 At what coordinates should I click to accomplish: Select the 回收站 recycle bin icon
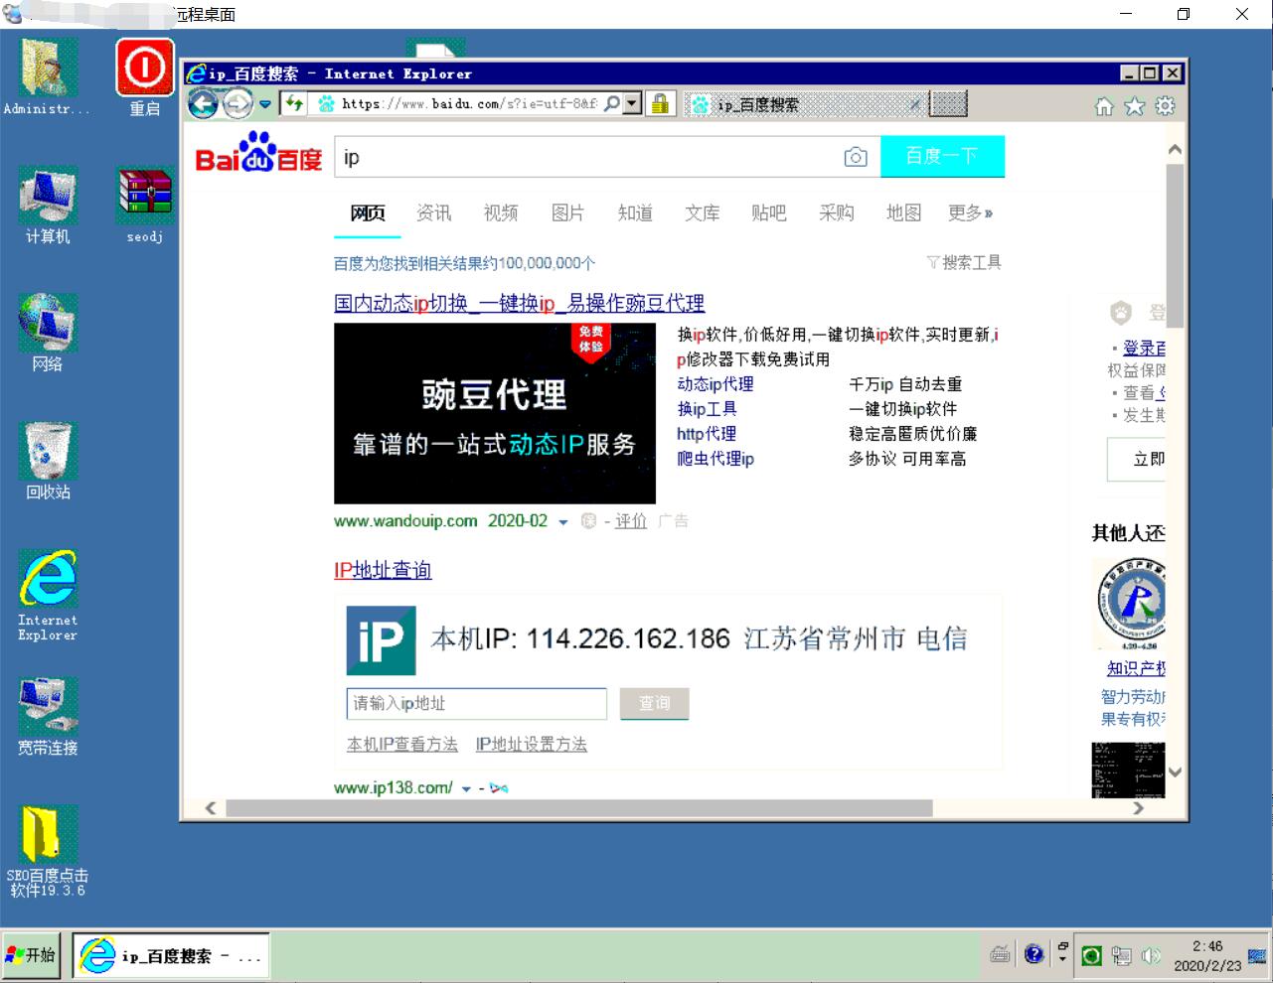(x=48, y=462)
